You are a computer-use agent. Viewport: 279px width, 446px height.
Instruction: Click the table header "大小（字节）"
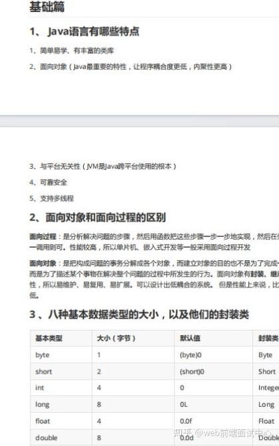(x=116, y=338)
